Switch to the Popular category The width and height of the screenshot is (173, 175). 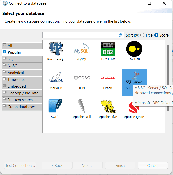(22, 52)
